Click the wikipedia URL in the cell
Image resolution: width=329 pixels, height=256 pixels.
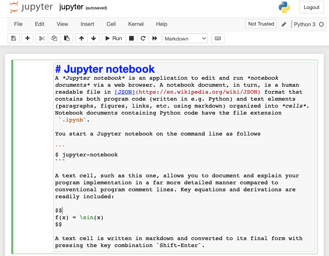pyautogui.click(x=198, y=92)
